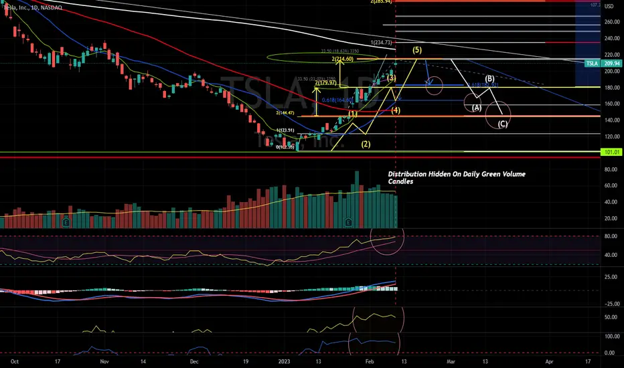This screenshot has width=624, height=368.
Task: Click the TSLA 209.94 price tag
Action: tap(603, 64)
